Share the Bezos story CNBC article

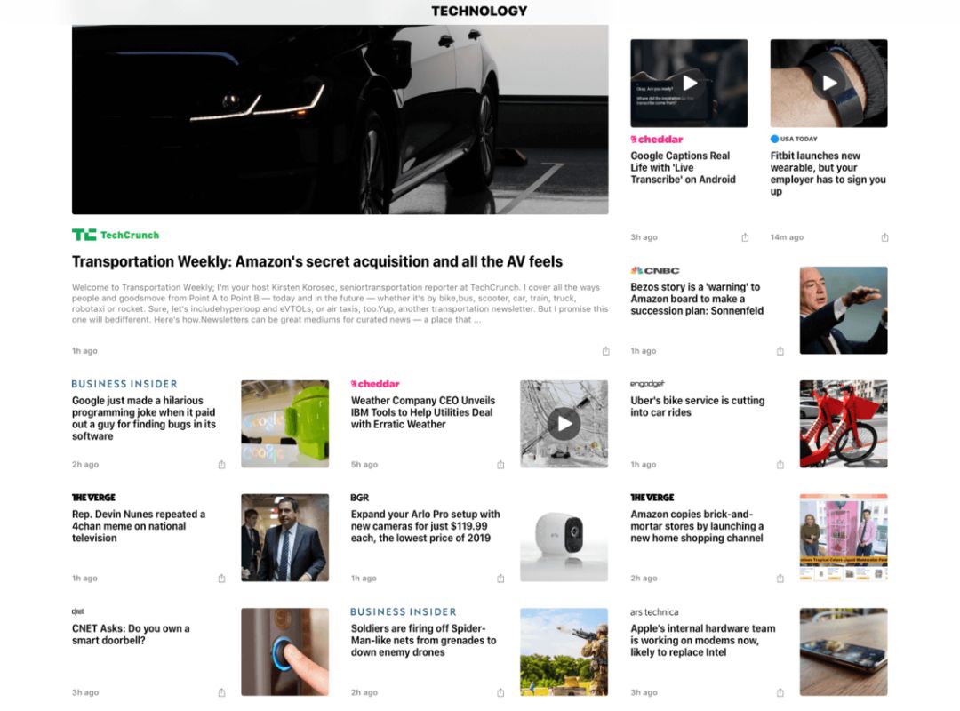pyautogui.click(x=780, y=351)
